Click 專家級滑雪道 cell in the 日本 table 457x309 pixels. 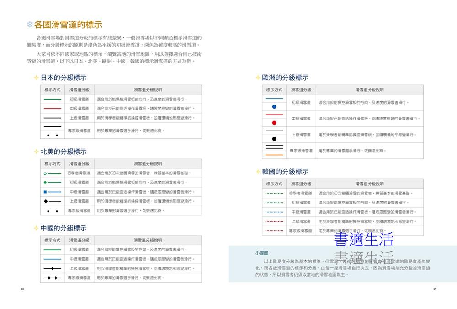pyautogui.click(x=79, y=131)
